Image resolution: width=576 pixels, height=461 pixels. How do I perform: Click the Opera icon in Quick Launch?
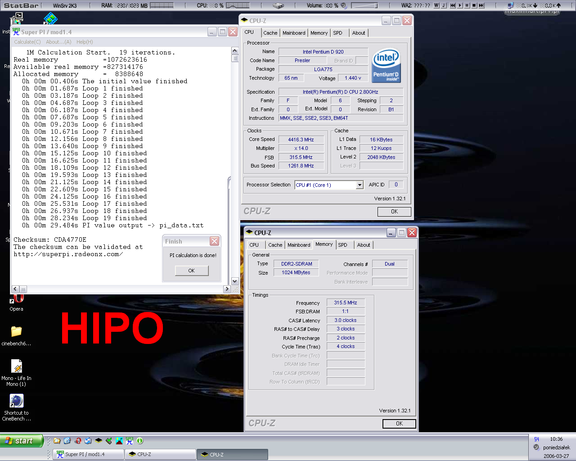click(x=78, y=441)
